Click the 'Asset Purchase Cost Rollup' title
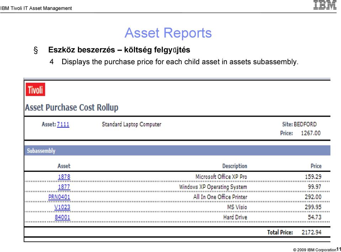Image resolution: width=341 pixels, height=252 pixels. click(x=71, y=107)
